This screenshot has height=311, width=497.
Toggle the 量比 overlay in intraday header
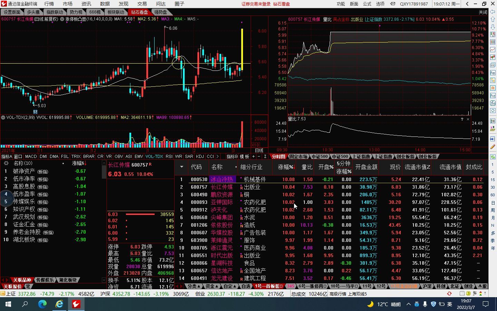pyautogui.click(x=327, y=19)
